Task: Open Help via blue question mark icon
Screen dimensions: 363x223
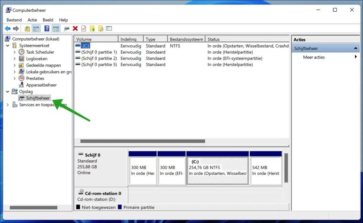Action: (x=47, y=29)
